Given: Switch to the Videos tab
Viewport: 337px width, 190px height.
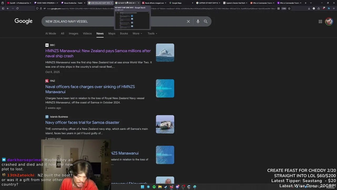Looking at the screenshot, I should click(x=87, y=34).
